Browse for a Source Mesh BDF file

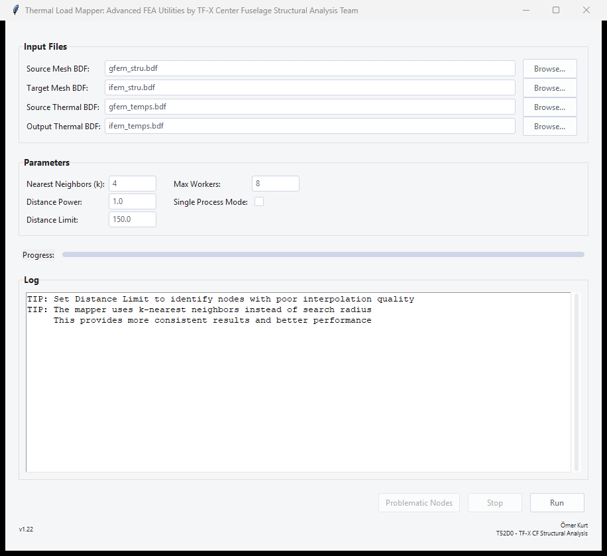click(x=549, y=68)
